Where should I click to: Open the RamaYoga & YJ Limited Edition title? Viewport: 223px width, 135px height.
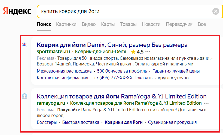pyautogui.click(x=122, y=96)
